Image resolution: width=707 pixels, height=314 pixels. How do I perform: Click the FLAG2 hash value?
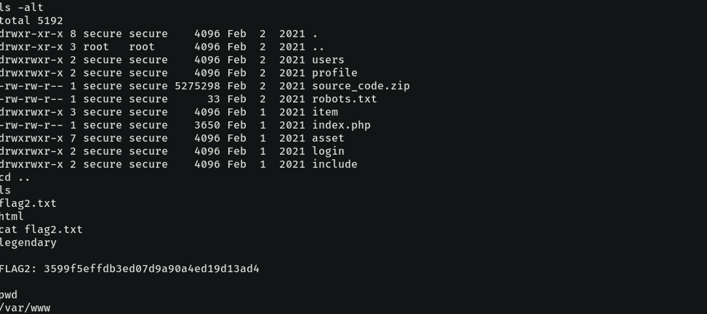(151, 269)
